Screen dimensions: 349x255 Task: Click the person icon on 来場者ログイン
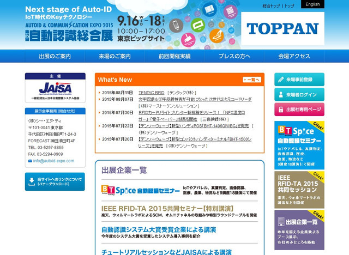[281, 94]
